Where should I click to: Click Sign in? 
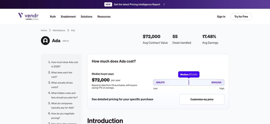[x=221, y=17]
